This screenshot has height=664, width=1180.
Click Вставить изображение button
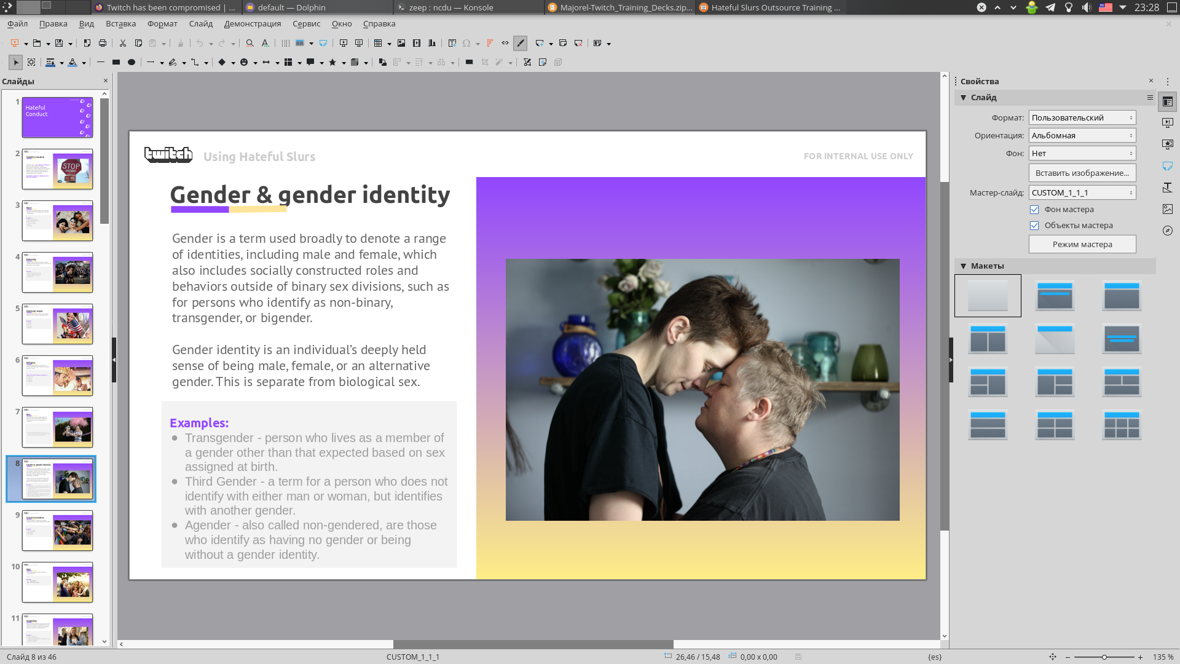(1082, 173)
